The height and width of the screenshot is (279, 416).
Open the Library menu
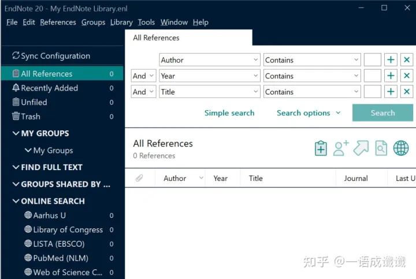click(x=121, y=22)
